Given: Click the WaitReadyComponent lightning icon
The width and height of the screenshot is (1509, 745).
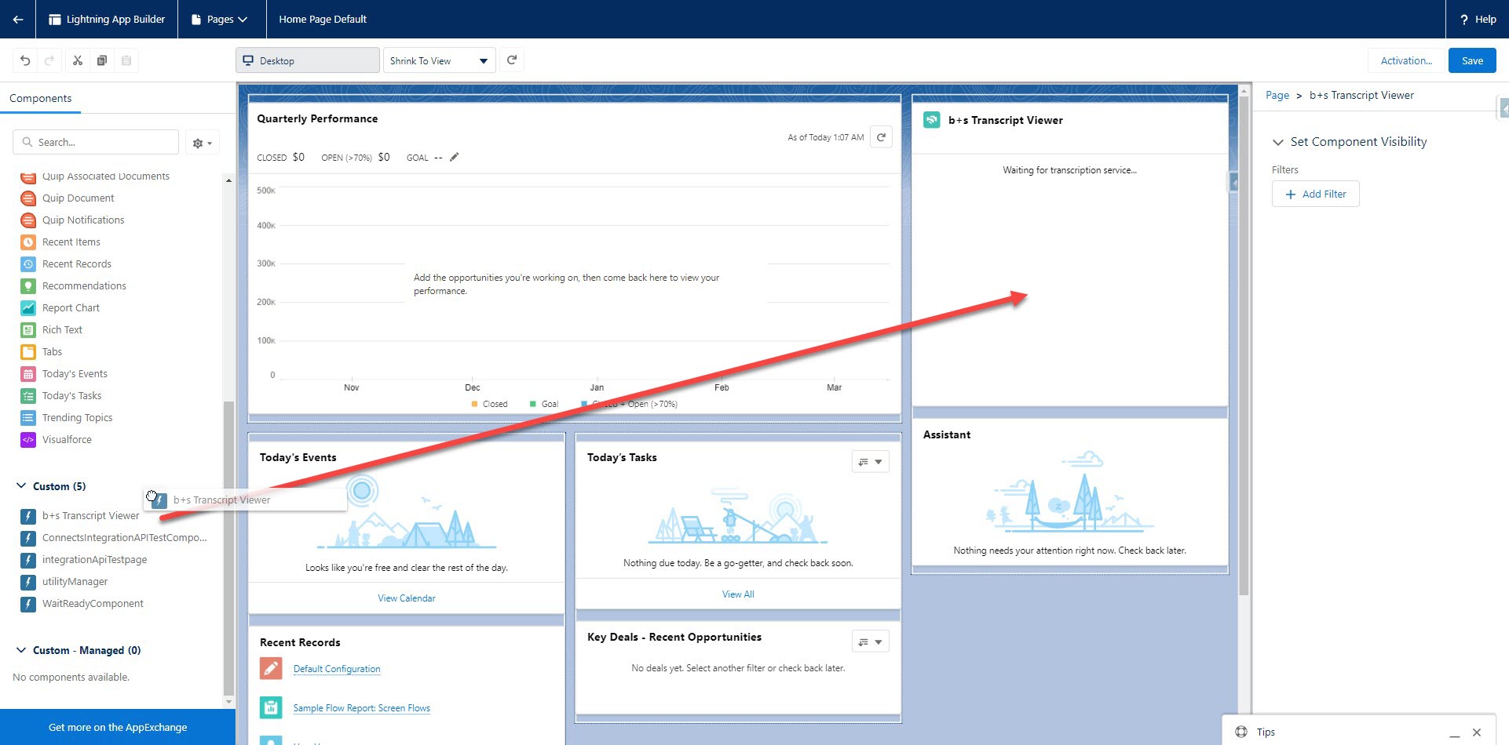Looking at the screenshot, I should [x=28, y=604].
